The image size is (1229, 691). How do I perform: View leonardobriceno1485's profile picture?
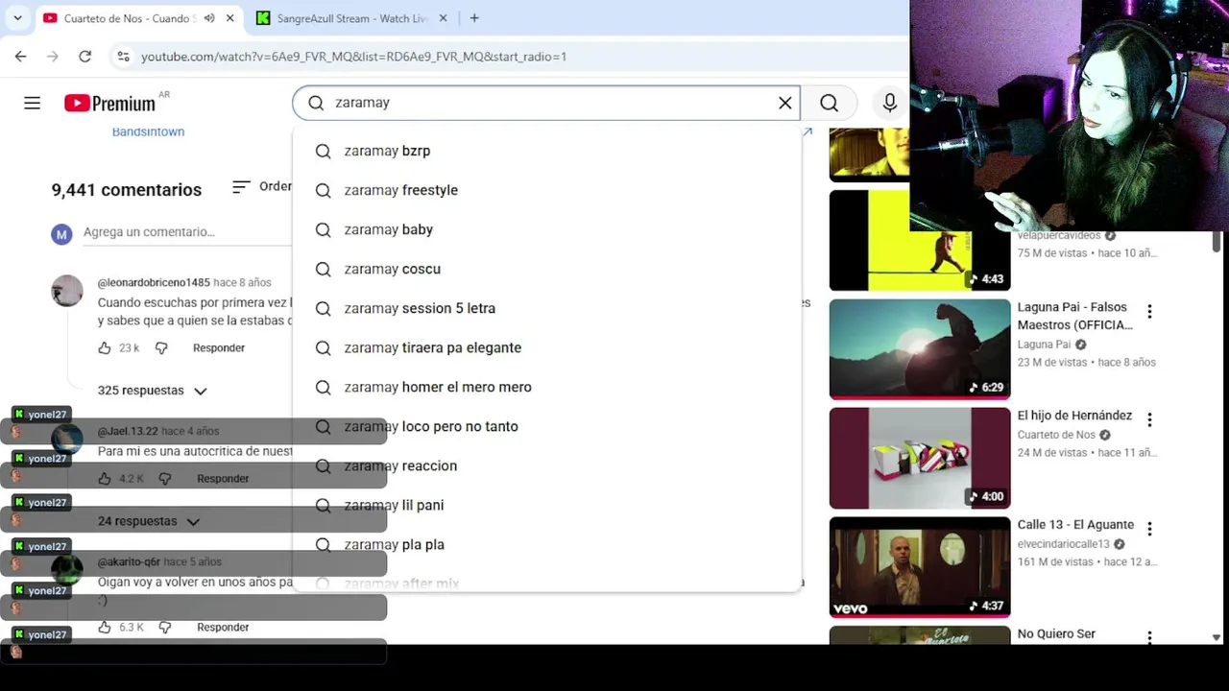[67, 291]
